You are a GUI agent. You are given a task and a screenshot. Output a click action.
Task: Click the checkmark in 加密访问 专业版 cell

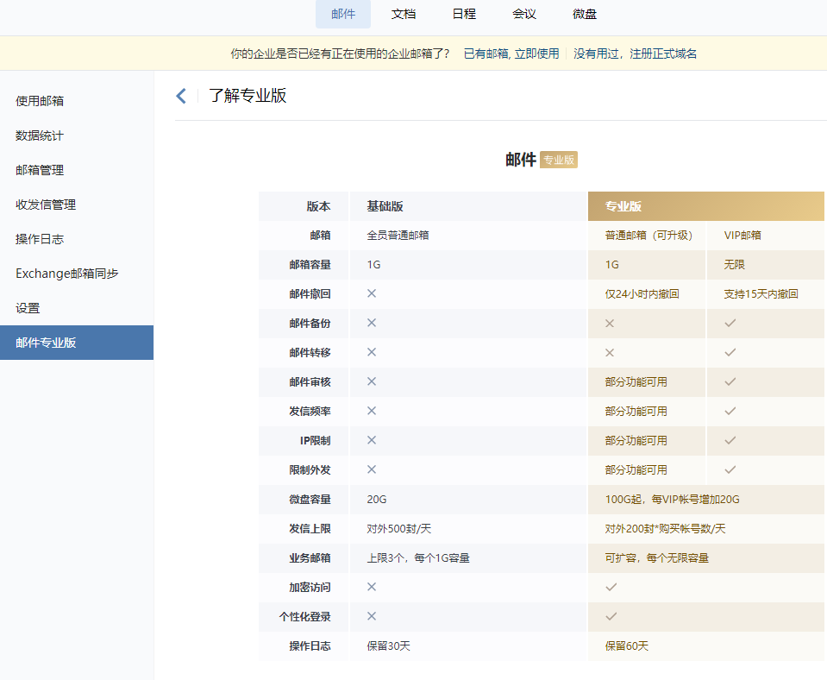[611, 587]
